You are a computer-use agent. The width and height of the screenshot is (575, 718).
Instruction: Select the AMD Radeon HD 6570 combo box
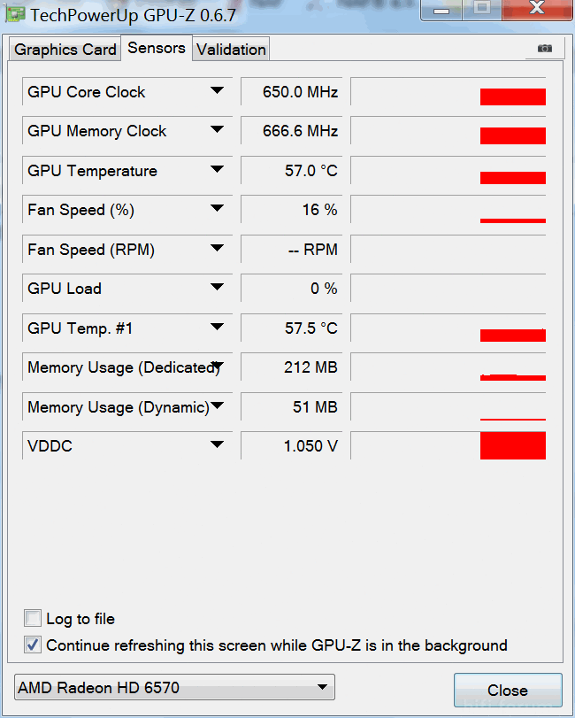pos(175,687)
